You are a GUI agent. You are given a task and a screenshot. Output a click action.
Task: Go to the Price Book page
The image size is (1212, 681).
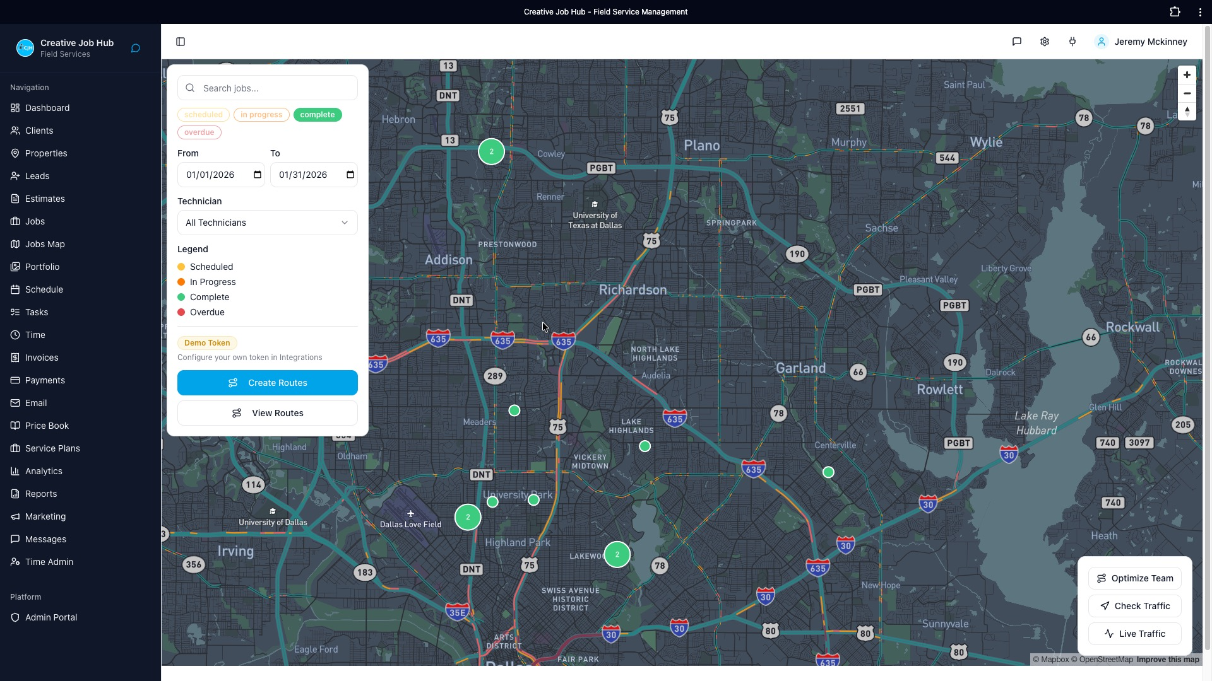(46, 425)
